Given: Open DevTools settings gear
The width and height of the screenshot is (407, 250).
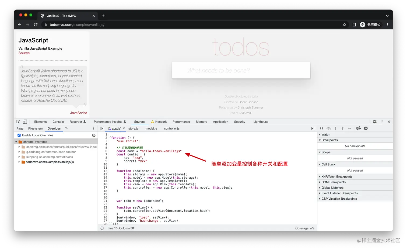Looking at the screenshot, I should pos(375,122).
